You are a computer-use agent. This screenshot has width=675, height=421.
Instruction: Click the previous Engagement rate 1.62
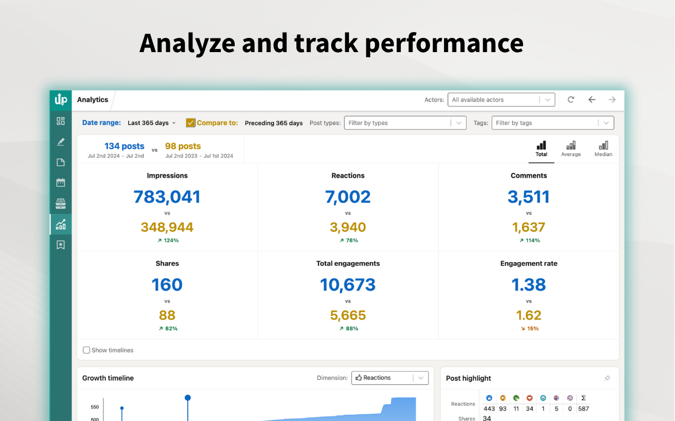click(529, 315)
